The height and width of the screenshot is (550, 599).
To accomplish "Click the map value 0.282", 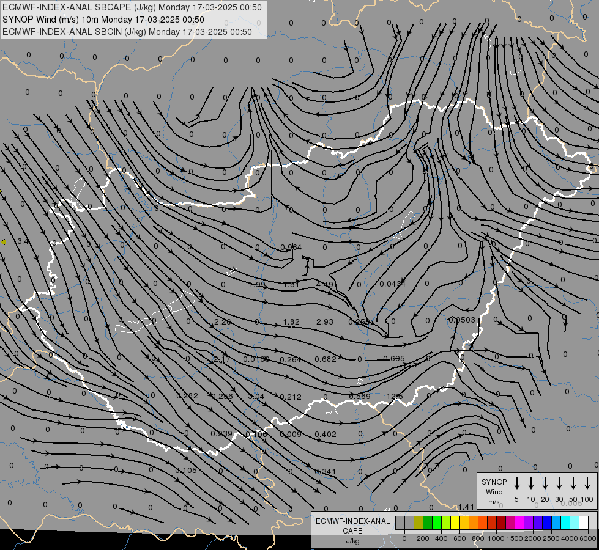I will pyautogui.click(x=187, y=396).
